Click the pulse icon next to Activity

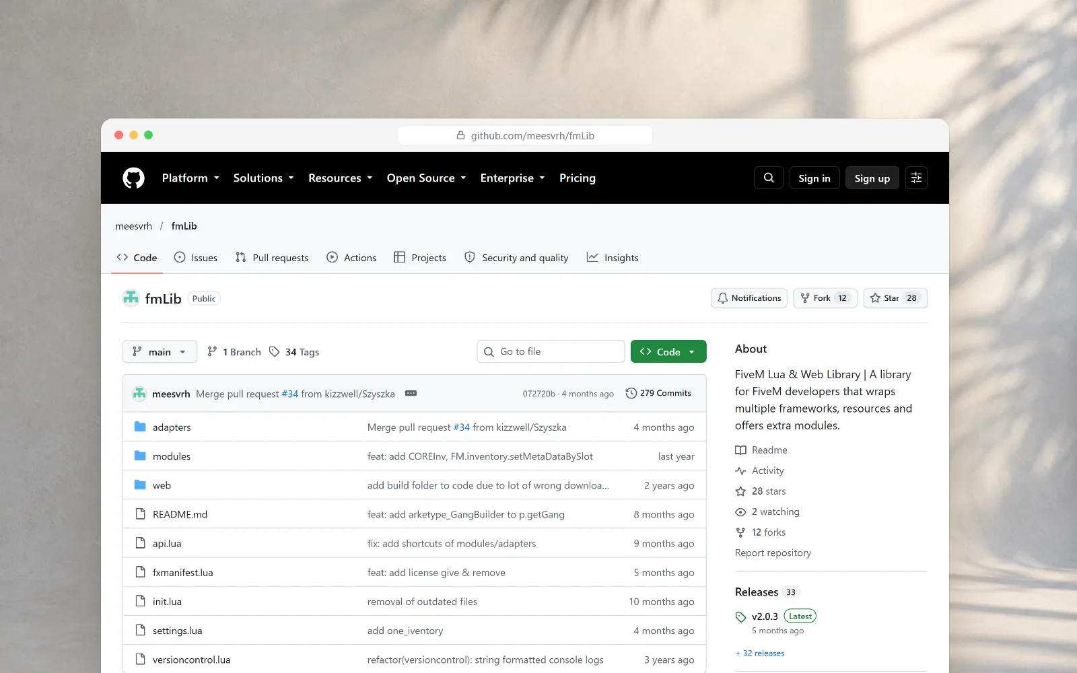pos(740,471)
